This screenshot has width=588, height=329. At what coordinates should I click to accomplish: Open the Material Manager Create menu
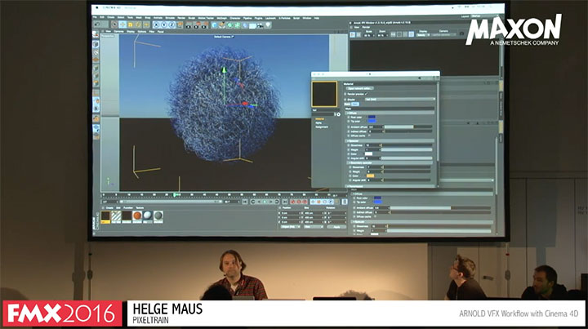(109, 207)
